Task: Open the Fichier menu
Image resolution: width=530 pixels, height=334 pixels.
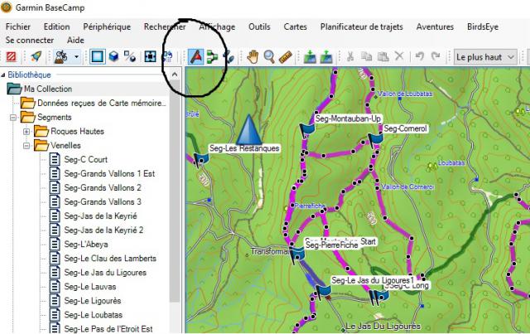Action: [18, 27]
